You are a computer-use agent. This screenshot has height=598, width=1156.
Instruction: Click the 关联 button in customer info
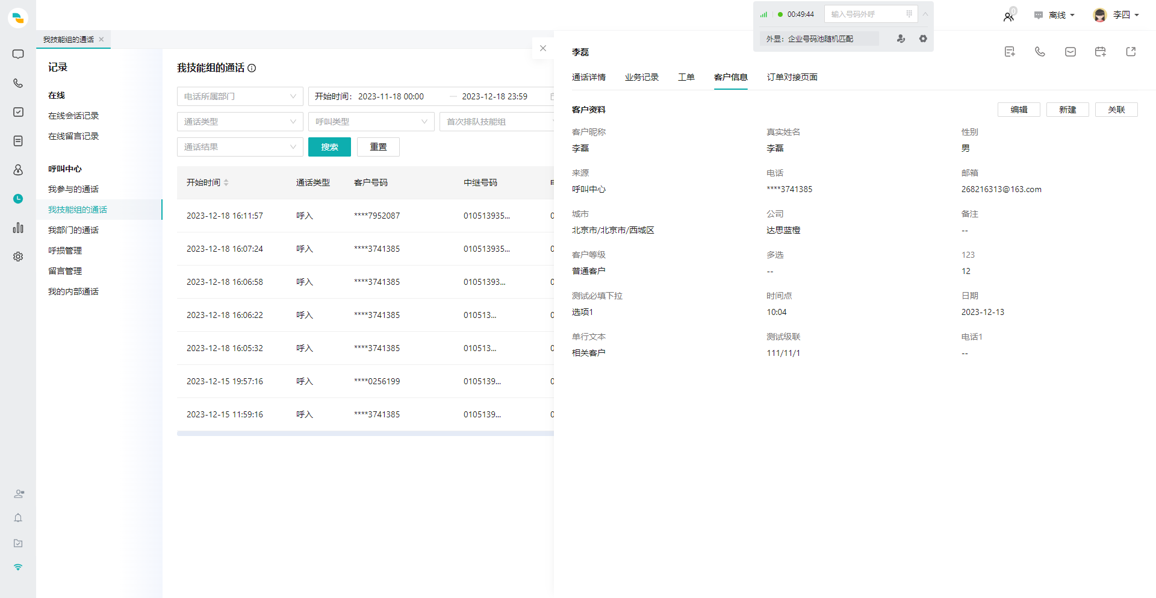click(x=1116, y=110)
